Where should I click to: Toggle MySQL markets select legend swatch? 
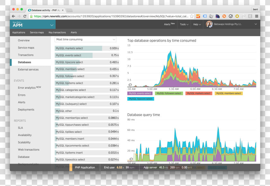199,93
